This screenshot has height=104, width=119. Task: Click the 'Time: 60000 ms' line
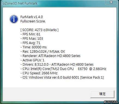pos(33,47)
